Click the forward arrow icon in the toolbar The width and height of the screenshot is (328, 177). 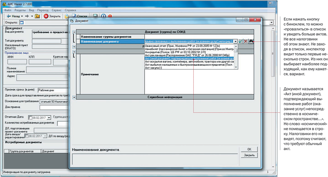(x=27, y=16)
